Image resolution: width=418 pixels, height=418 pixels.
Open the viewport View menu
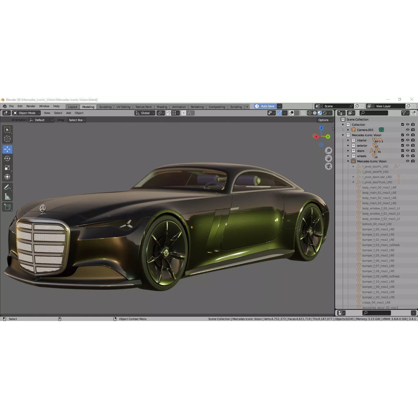pos(47,113)
